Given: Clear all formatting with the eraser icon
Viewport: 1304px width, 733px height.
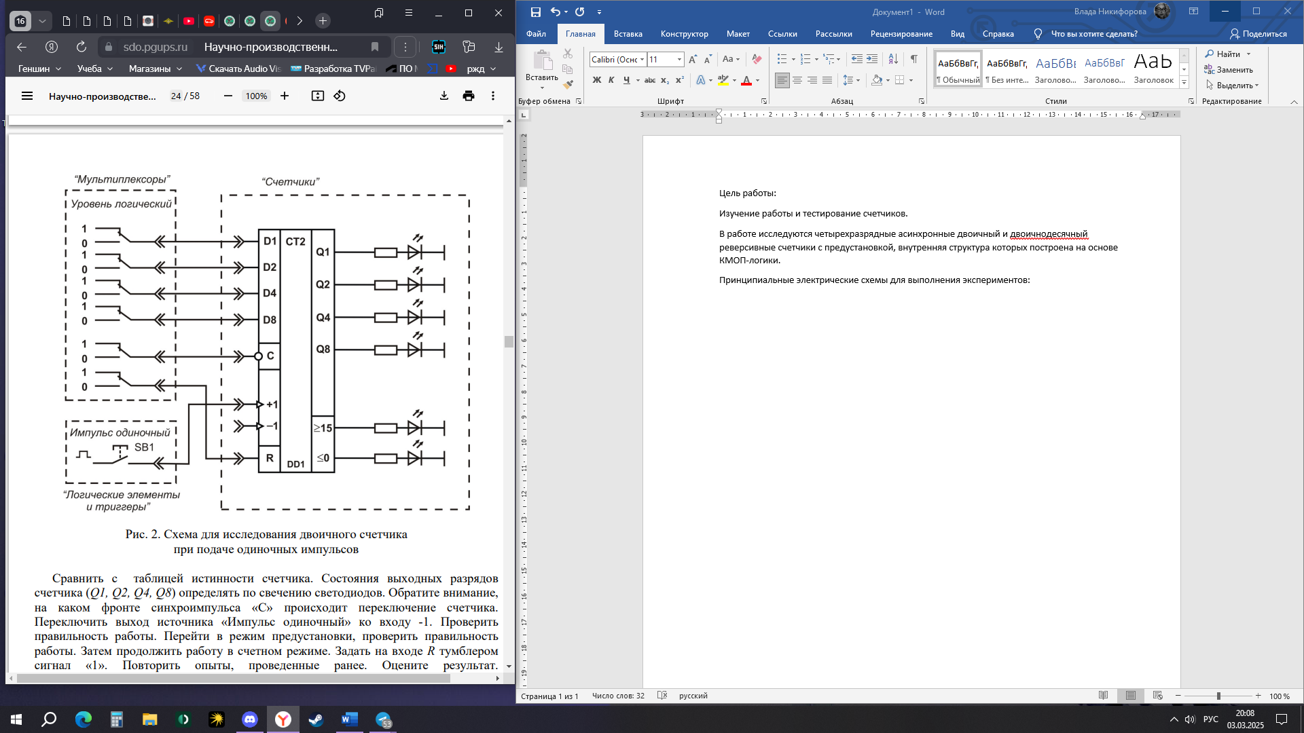Looking at the screenshot, I should tap(757, 60).
